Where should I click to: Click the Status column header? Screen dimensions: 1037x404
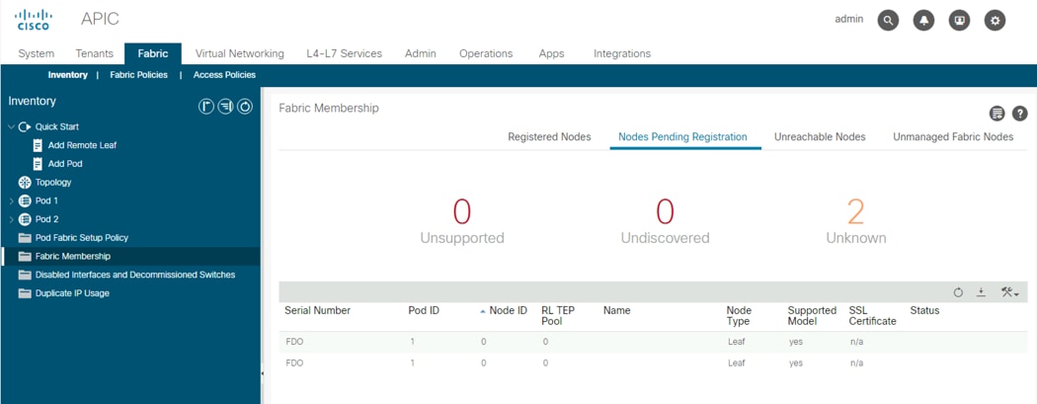click(x=924, y=311)
